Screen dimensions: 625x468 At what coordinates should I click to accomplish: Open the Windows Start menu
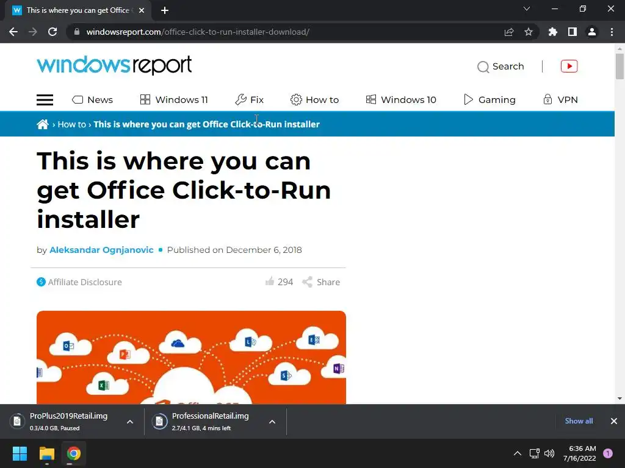pyautogui.click(x=20, y=453)
